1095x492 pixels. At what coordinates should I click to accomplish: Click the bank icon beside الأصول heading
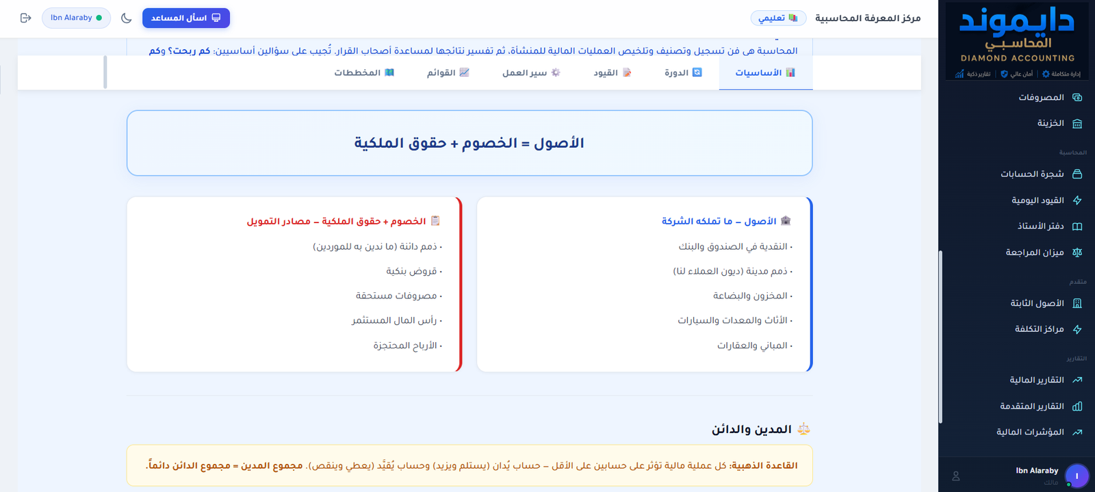point(786,220)
